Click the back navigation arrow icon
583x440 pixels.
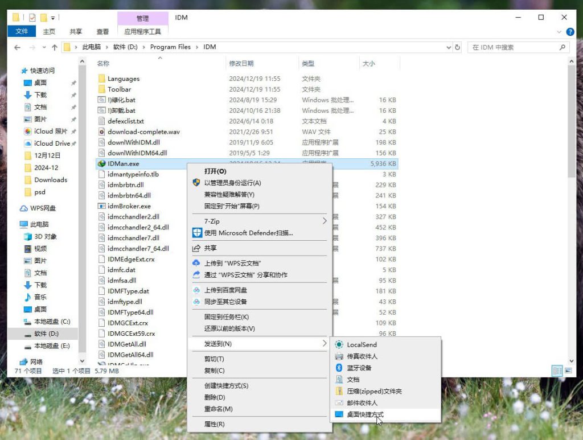(17, 47)
